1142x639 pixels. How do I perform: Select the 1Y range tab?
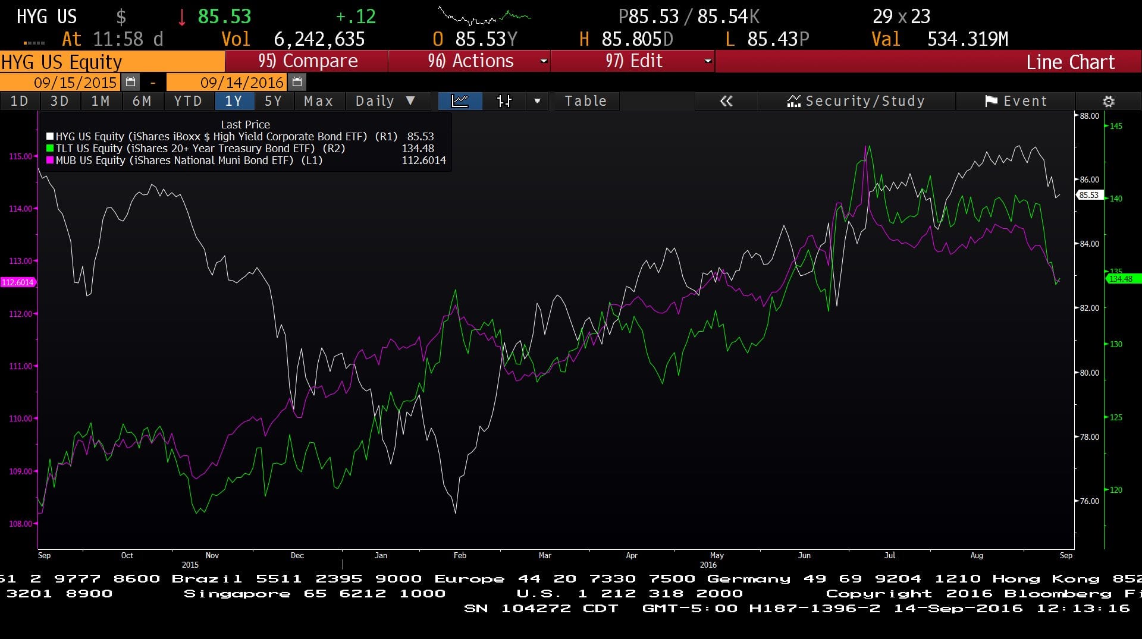234,101
